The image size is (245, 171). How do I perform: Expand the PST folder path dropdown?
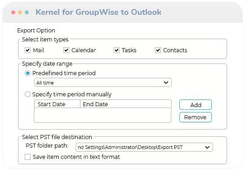(207, 147)
